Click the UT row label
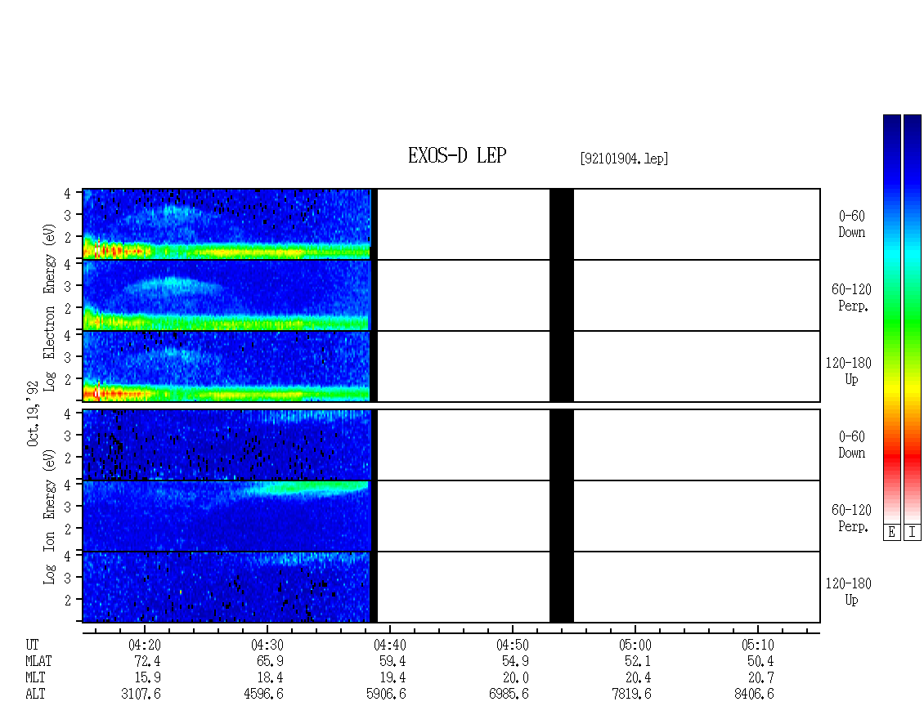Screen dimensions: 924x715 click(x=32, y=645)
